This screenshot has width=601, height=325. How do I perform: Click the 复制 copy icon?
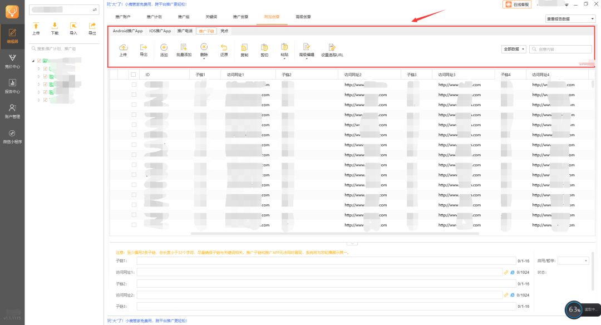244,48
